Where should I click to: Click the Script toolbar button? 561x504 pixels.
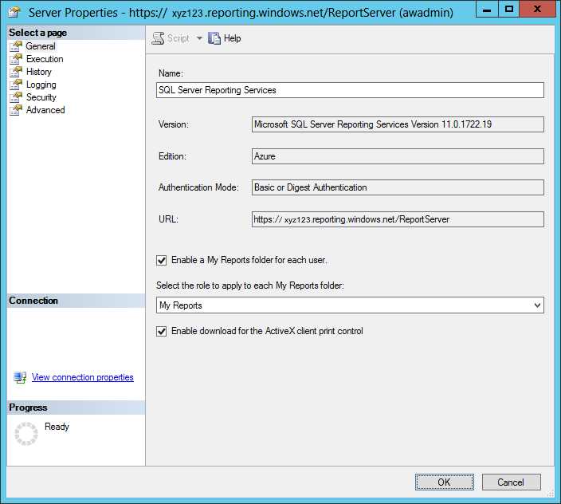pos(171,38)
